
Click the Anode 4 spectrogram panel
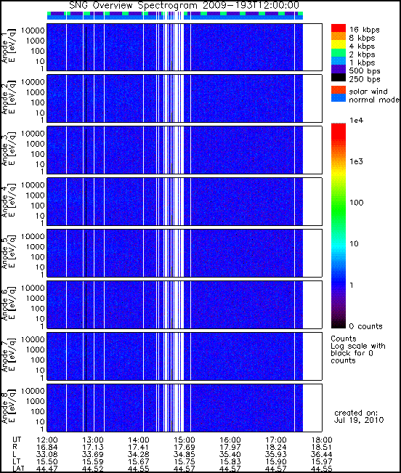coord(185,201)
